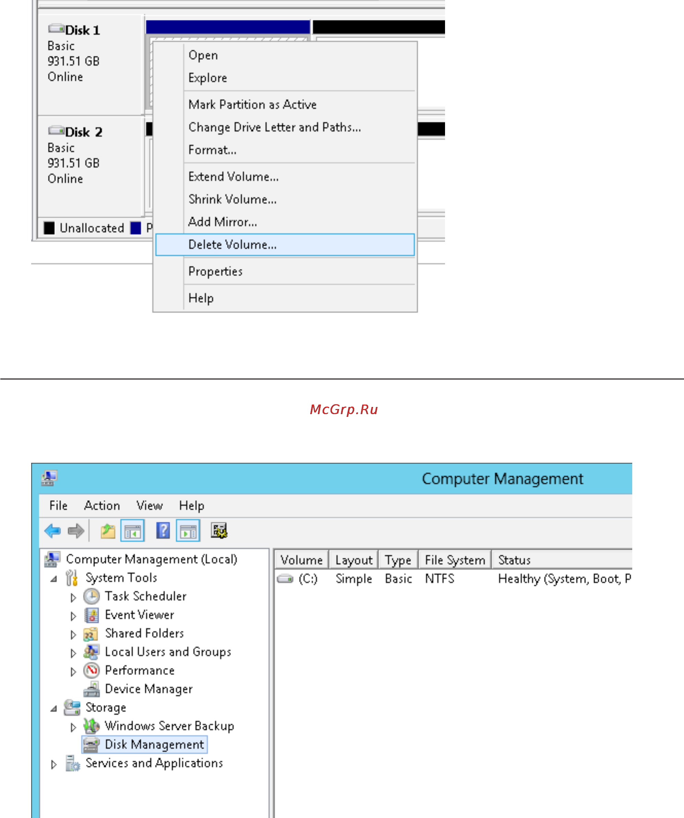Click the (C:) volume drive icon
Screen dimensions: 684x818
(x=285, y=579)
